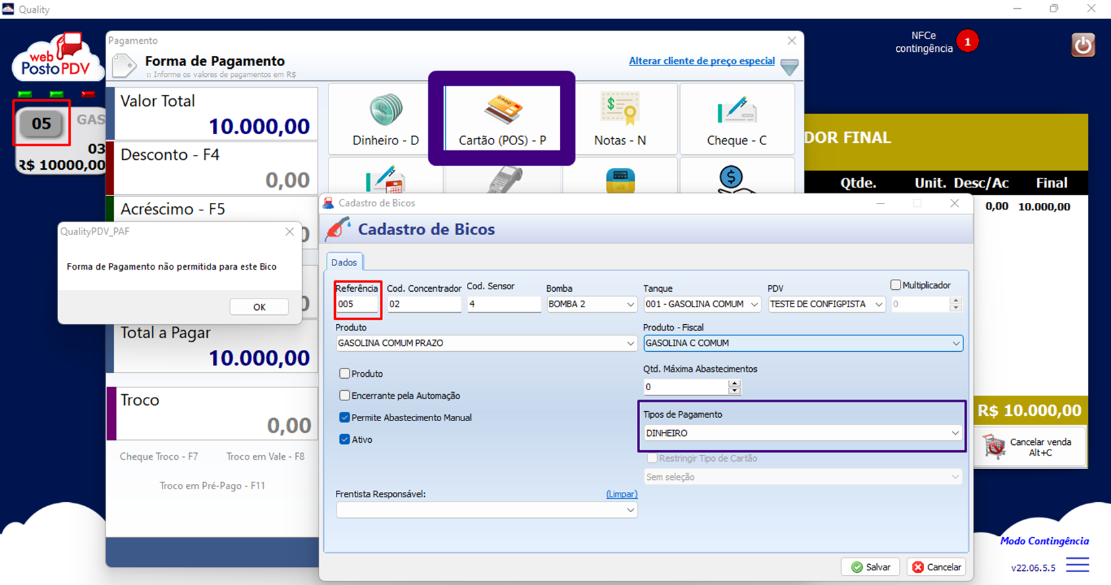Click the Cod. Concentrador field
Viewport: 1111px width, 585px height.
424,304
